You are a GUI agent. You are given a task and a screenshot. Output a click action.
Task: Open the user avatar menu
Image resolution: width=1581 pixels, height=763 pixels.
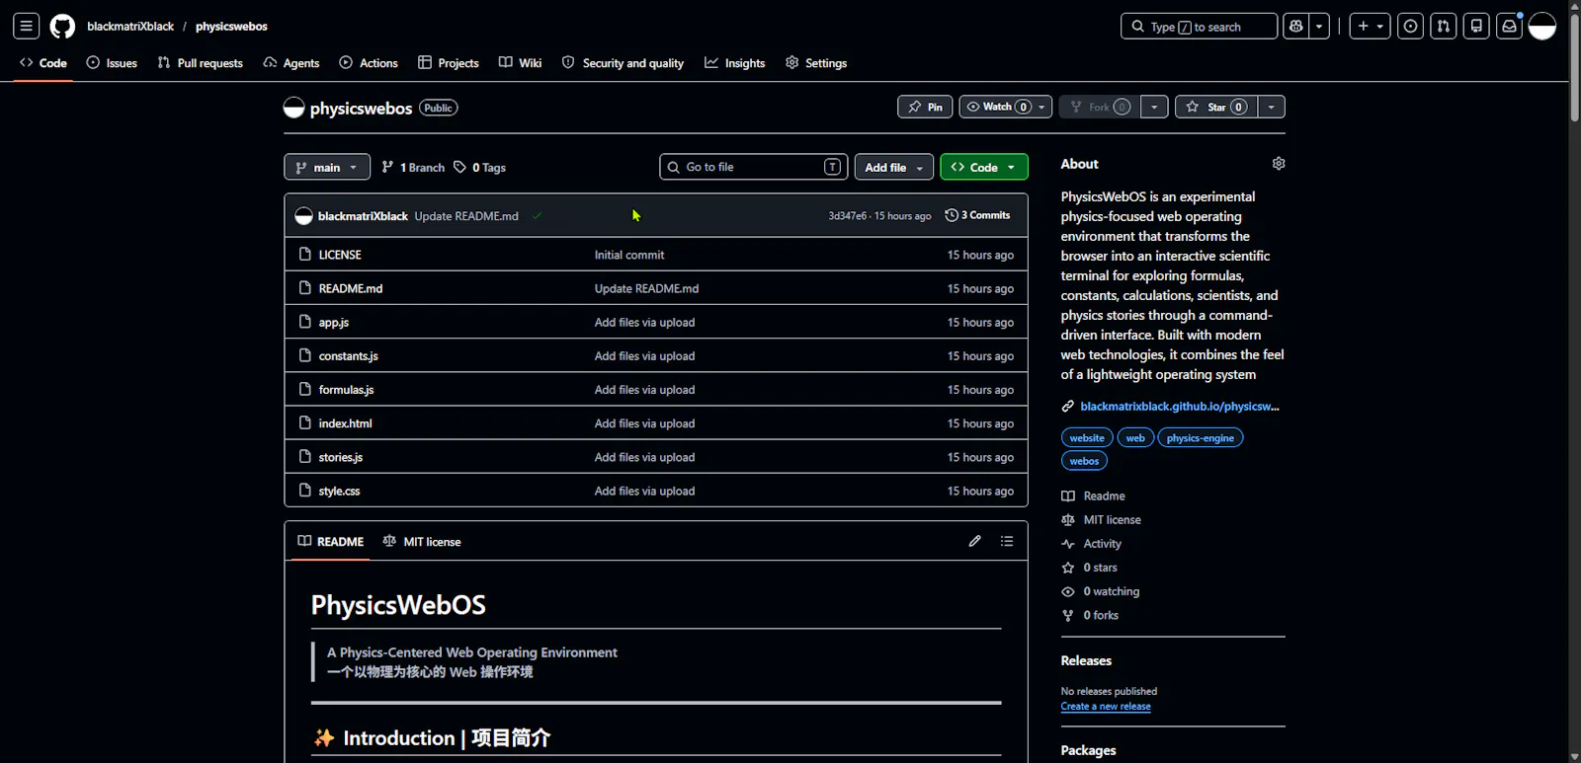[1542, 27]
